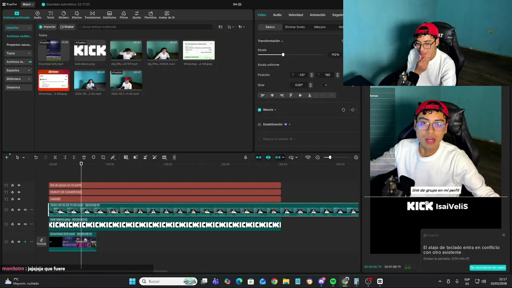Screen dimensions: 512x288
Task: Open the Stickers panel icon
Action: 64,15
